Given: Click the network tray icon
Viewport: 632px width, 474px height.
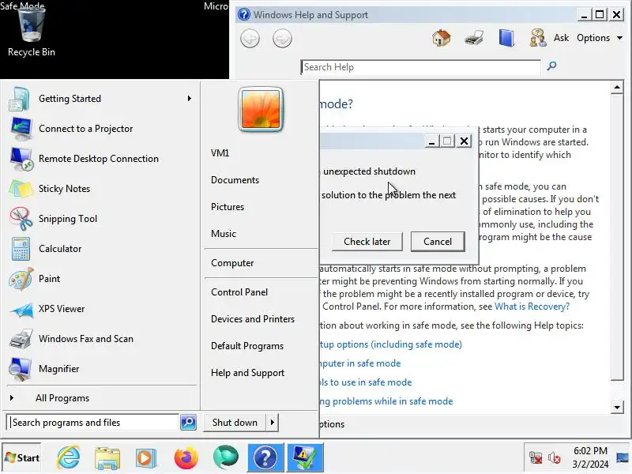Looking at the screenshot, I should pos(536,458).
